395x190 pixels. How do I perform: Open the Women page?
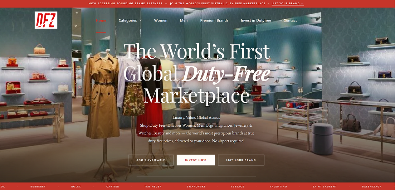pyautogui.click(x=161, y=20)
